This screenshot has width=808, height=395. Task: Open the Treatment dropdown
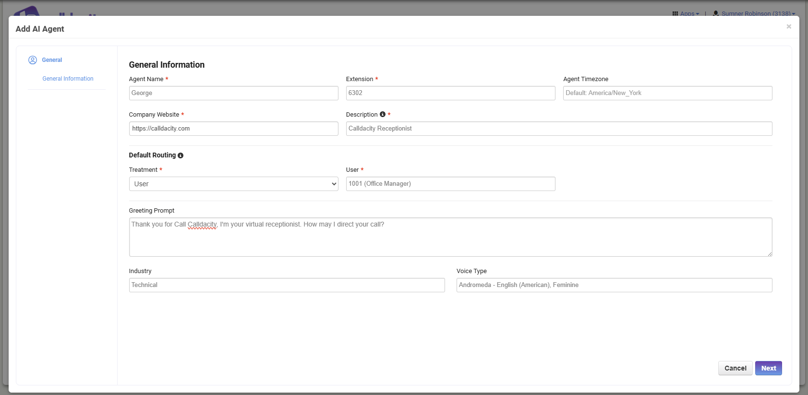233,184
